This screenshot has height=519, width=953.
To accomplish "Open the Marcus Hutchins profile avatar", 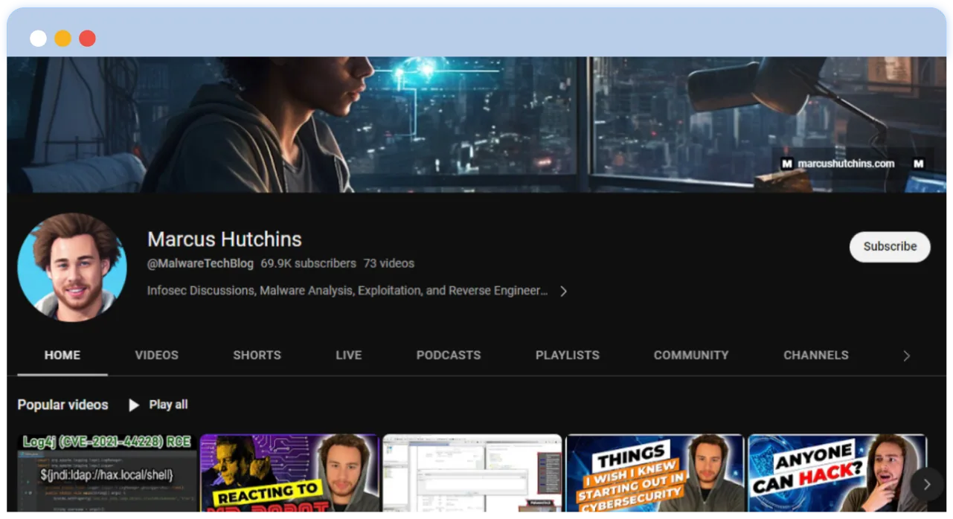I will pyautogui.click(x=72, y=267).
